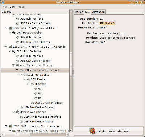145x137 pixels.
Task: Collapse the 82801G USB UHCI #4 node
Action: [6, 28]
